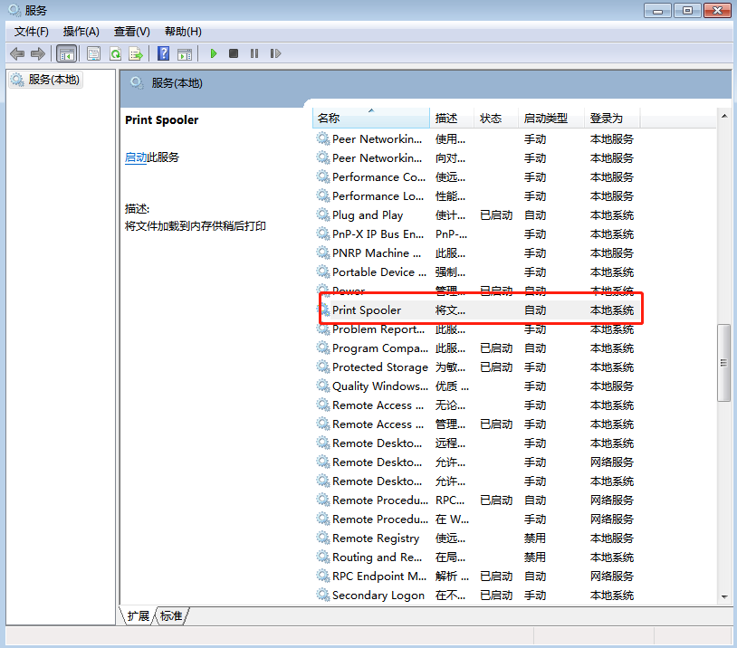Screen dimensions: 737x648
Task: Open the 操作(A) menu
Action: [81, 32]
